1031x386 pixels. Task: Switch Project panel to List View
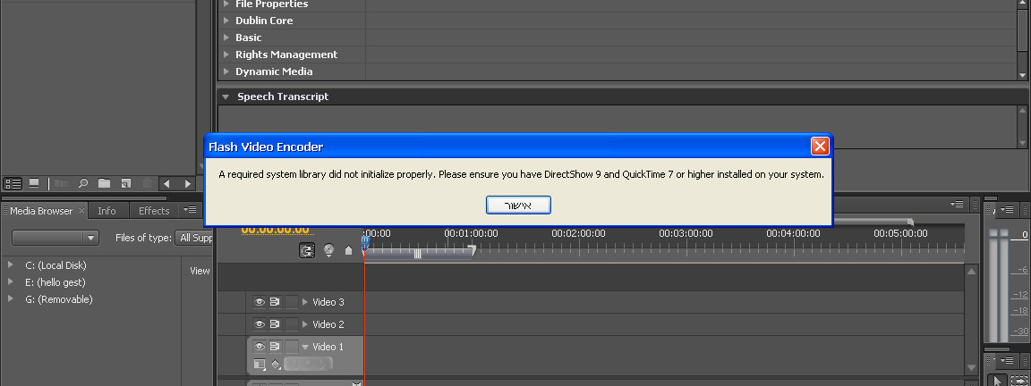[x=13, y=184]
